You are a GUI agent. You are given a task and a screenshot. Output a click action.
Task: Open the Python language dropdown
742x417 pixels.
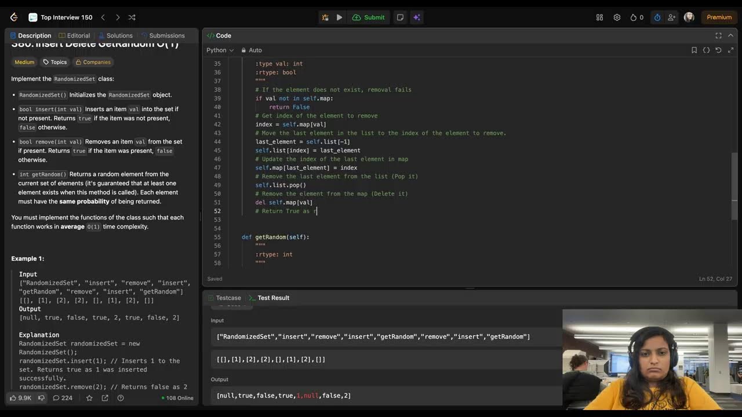click(x=220, y=50)
